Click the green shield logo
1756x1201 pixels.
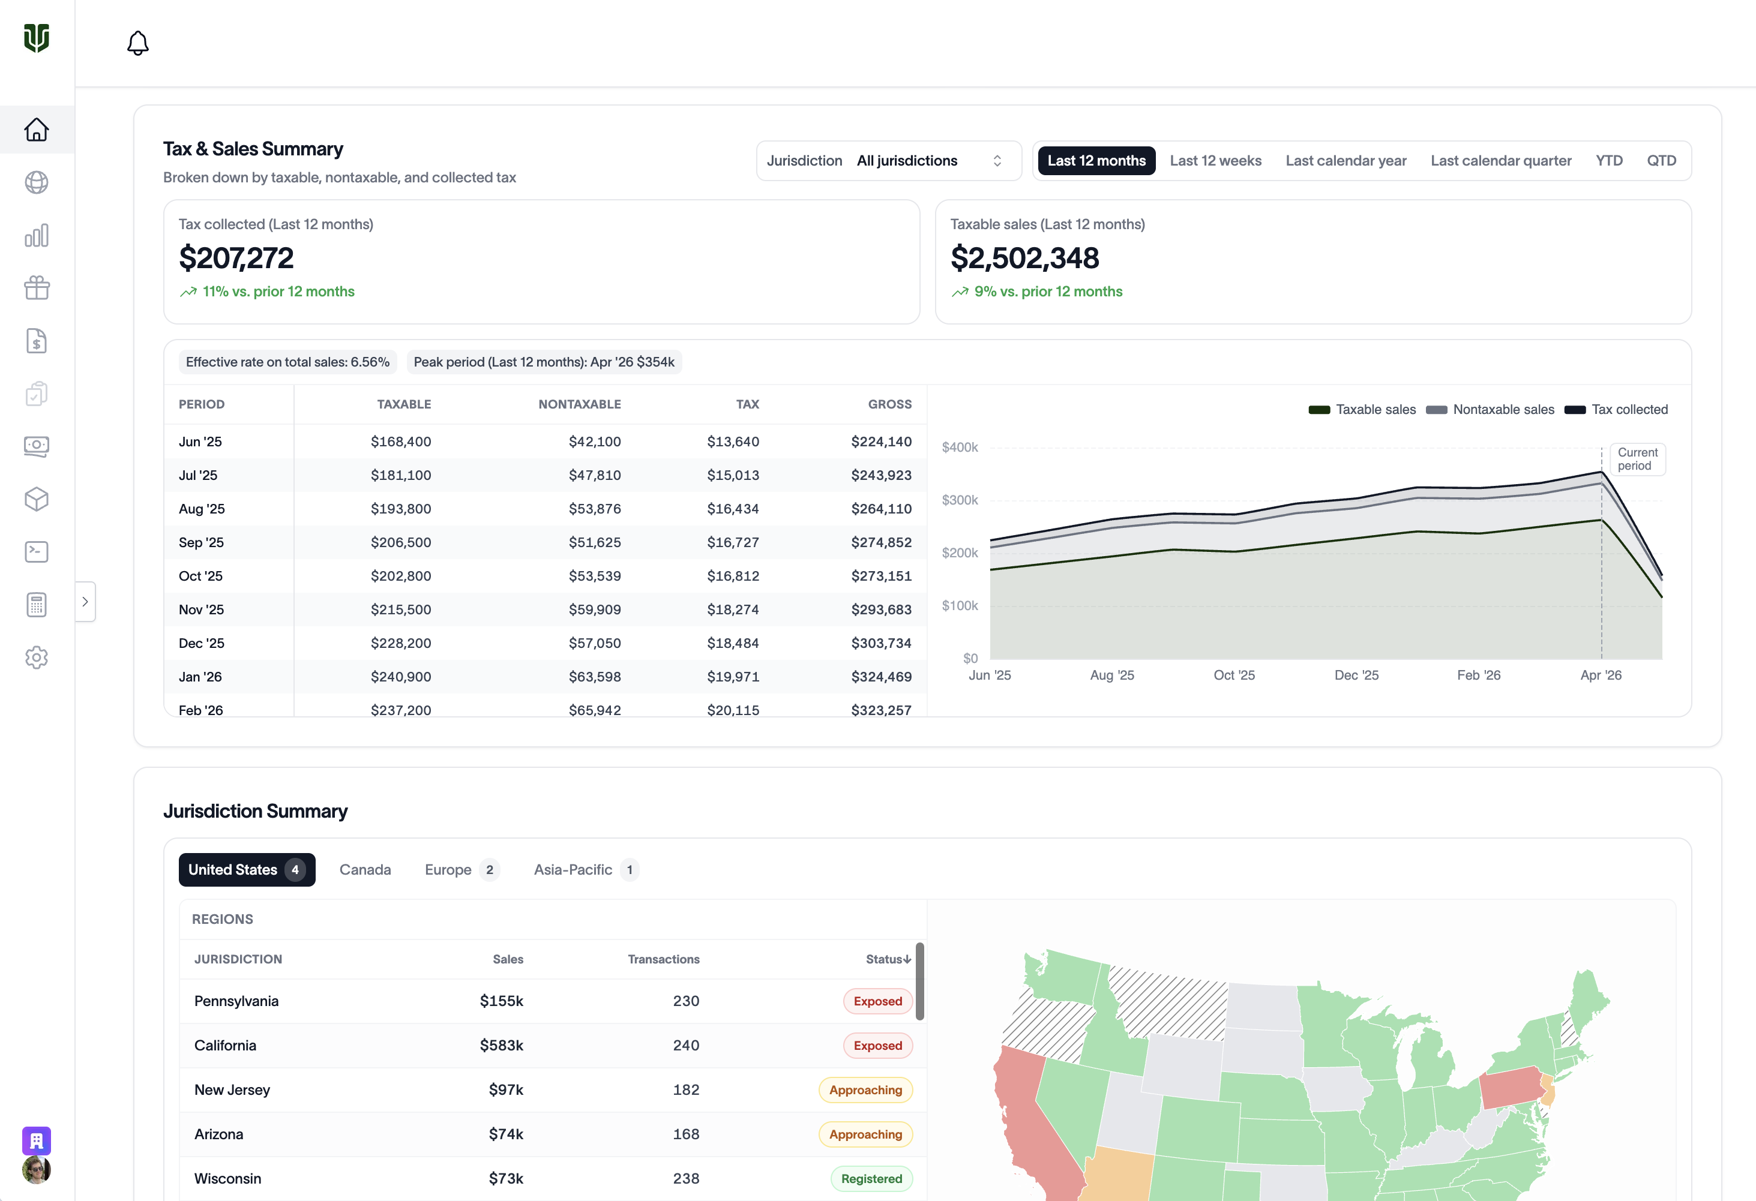click(x=36, y=38)
